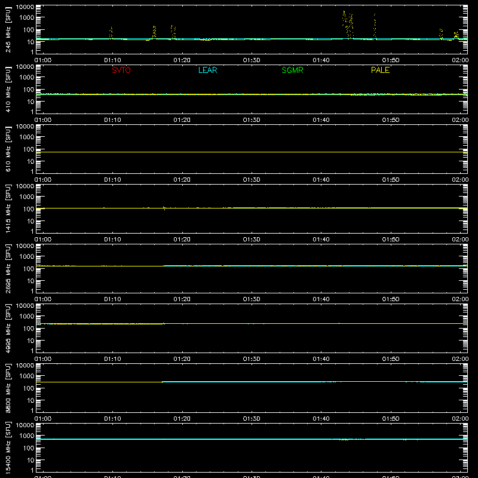478x478 pixels.
Task: Select the 2695 MHz [SFU] axis title
Action: pos(8,269)
